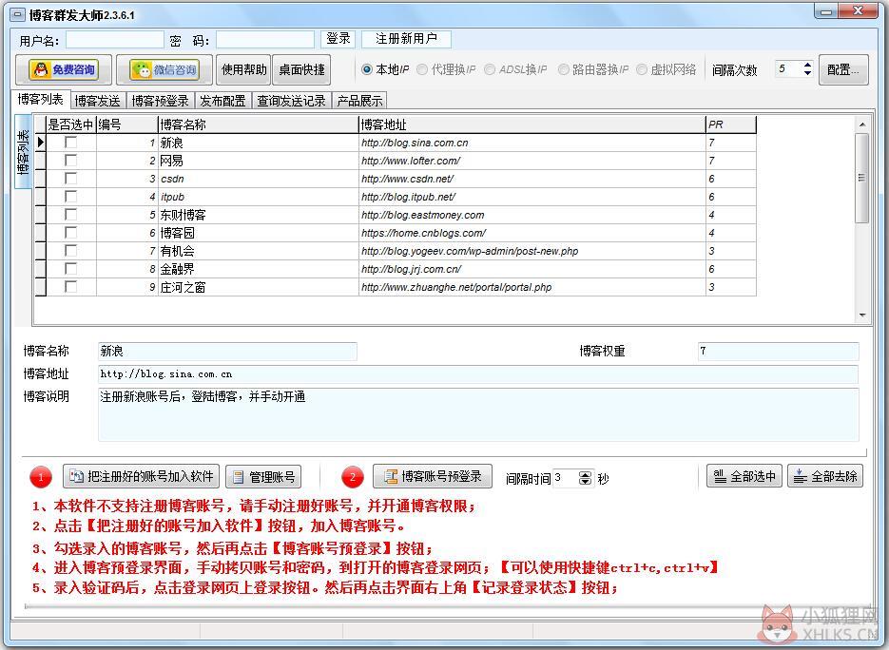This screenshot has height=650, width=889.
Task: Check the box for 东财博客 row
Action: click(71, 214)
